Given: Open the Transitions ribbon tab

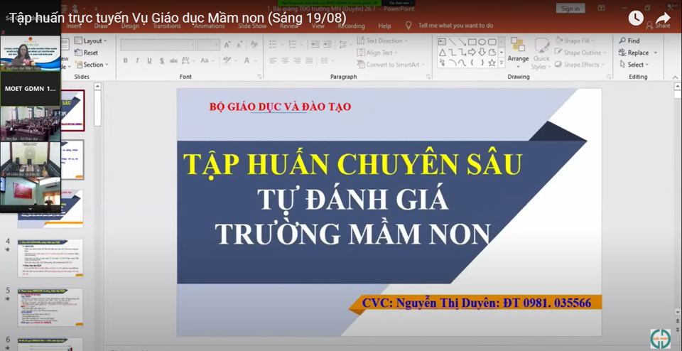Looking at the screenshot, I should (x=167, y=26).
